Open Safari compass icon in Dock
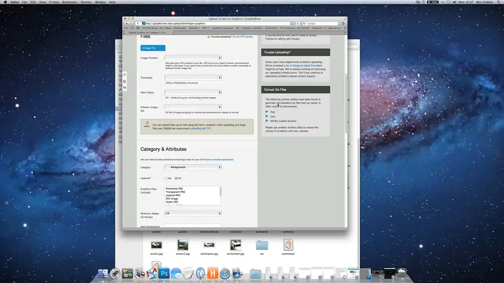Viewport: 504px width, 283px height. pyautogui.click(x=225, y=274)
